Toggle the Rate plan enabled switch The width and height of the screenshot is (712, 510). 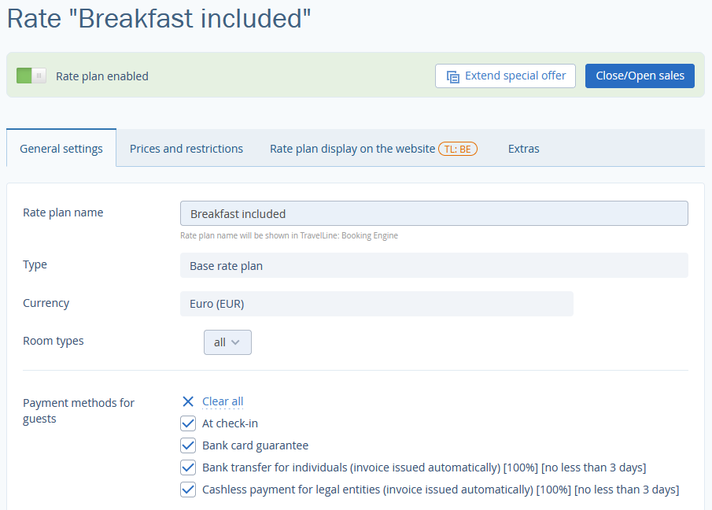[x=31, y=76]
